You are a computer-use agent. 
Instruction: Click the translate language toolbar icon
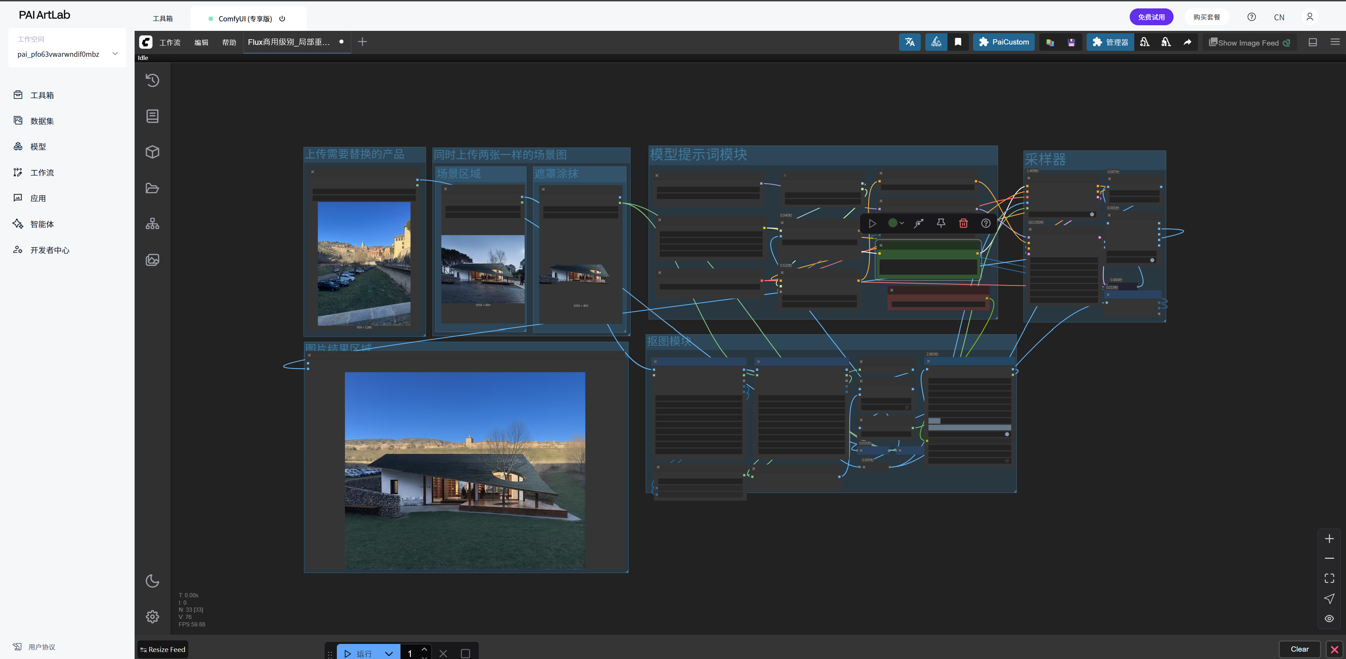click(x=909, y=42)
